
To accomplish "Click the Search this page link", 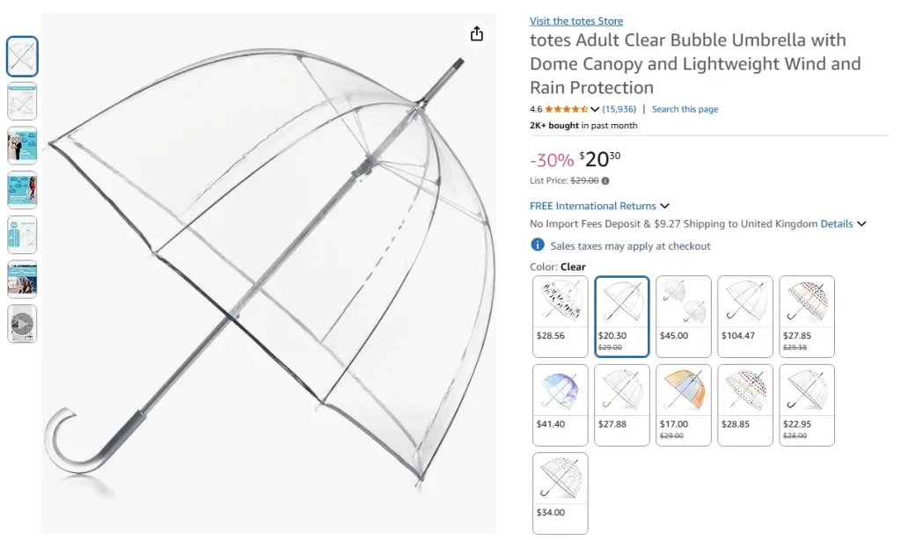I will [685, 108].
